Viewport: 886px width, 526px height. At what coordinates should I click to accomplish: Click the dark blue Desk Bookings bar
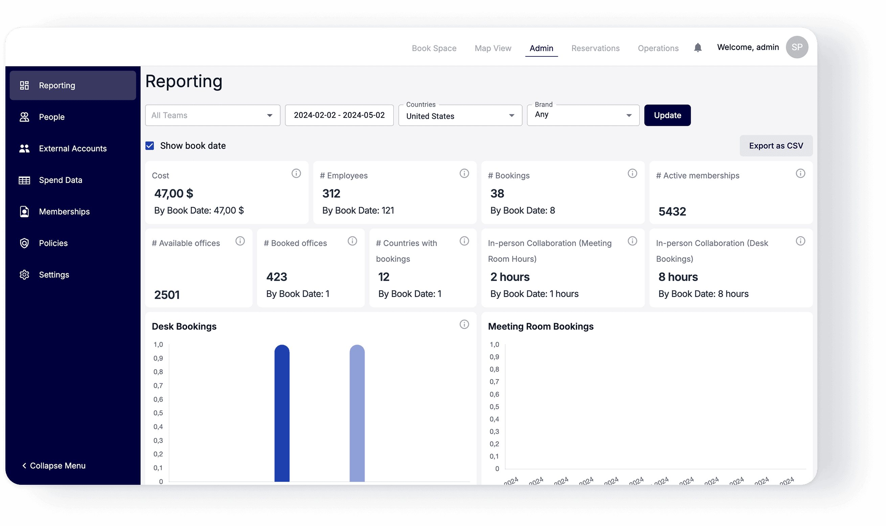282,413
